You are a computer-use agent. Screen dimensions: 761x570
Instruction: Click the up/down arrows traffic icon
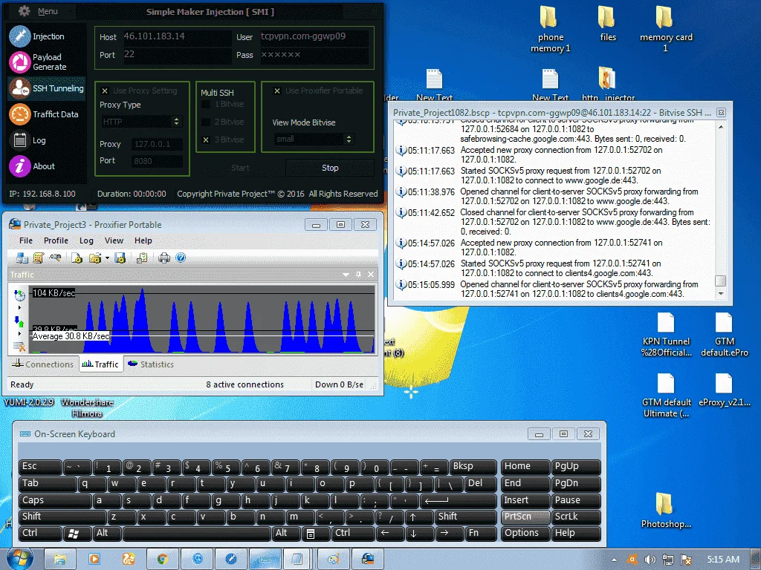(x=19, y=321)
